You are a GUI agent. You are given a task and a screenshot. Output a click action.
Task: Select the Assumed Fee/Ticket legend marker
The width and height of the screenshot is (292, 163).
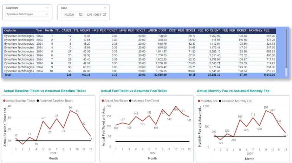coord(130,101)
